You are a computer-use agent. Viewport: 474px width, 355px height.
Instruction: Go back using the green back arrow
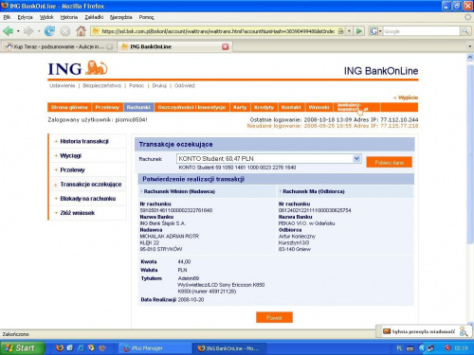[x=8, y=31]
